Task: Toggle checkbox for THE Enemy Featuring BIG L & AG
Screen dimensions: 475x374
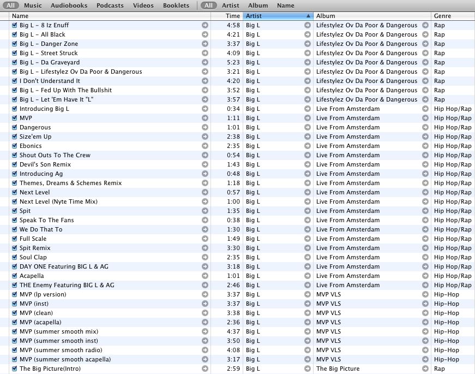Action: click(x=14, y=285)
